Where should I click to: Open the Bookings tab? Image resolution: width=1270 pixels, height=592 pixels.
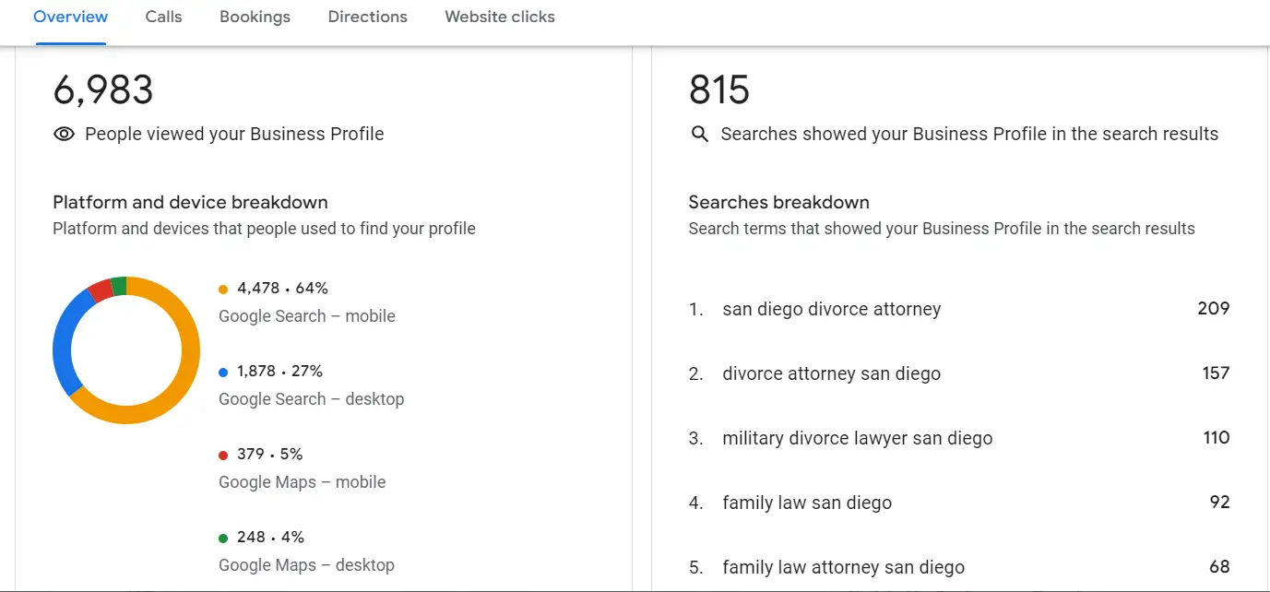pyautogui.click(x=255, y=17)
